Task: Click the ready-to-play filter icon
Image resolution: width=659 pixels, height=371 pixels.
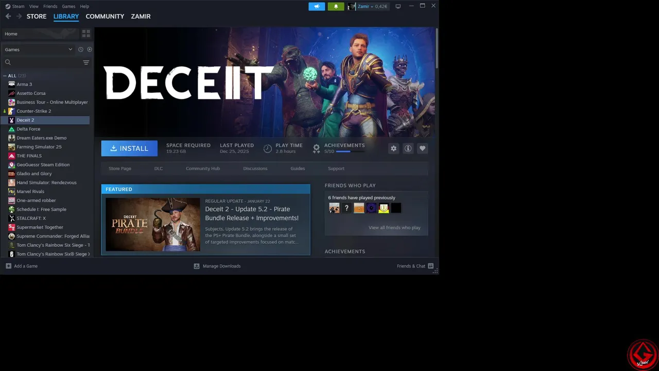Action: [90, 49]
